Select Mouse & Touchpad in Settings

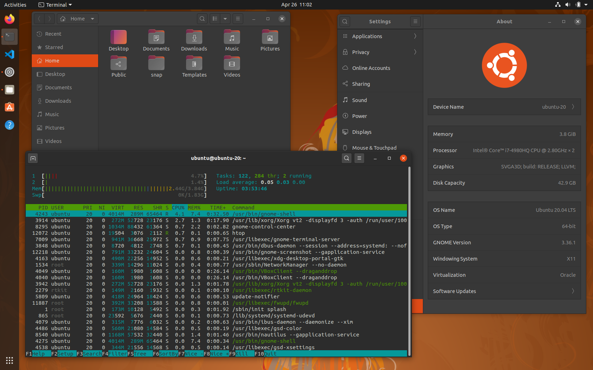380,148
